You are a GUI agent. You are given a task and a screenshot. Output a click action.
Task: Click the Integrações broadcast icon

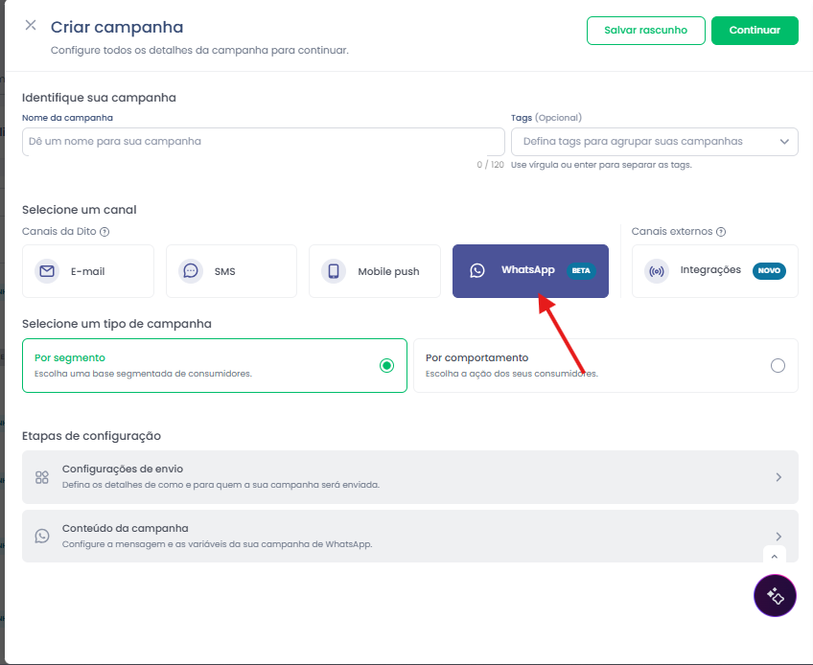click(x=657, y=271)
